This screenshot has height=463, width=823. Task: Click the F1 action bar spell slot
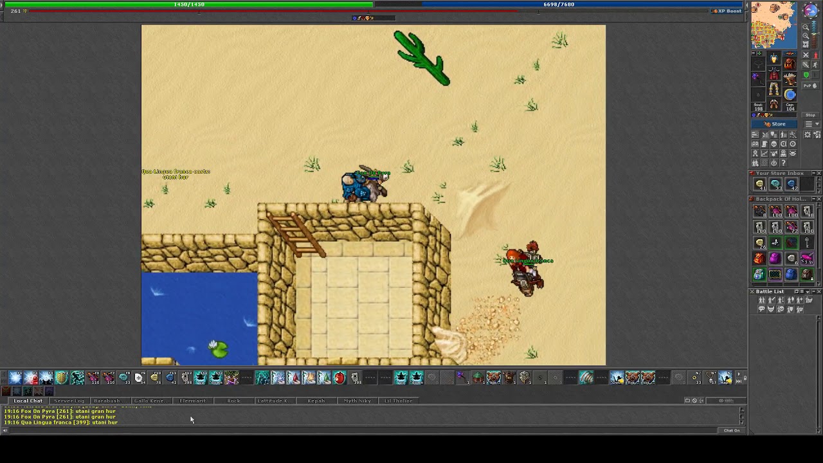pos(15,378)
